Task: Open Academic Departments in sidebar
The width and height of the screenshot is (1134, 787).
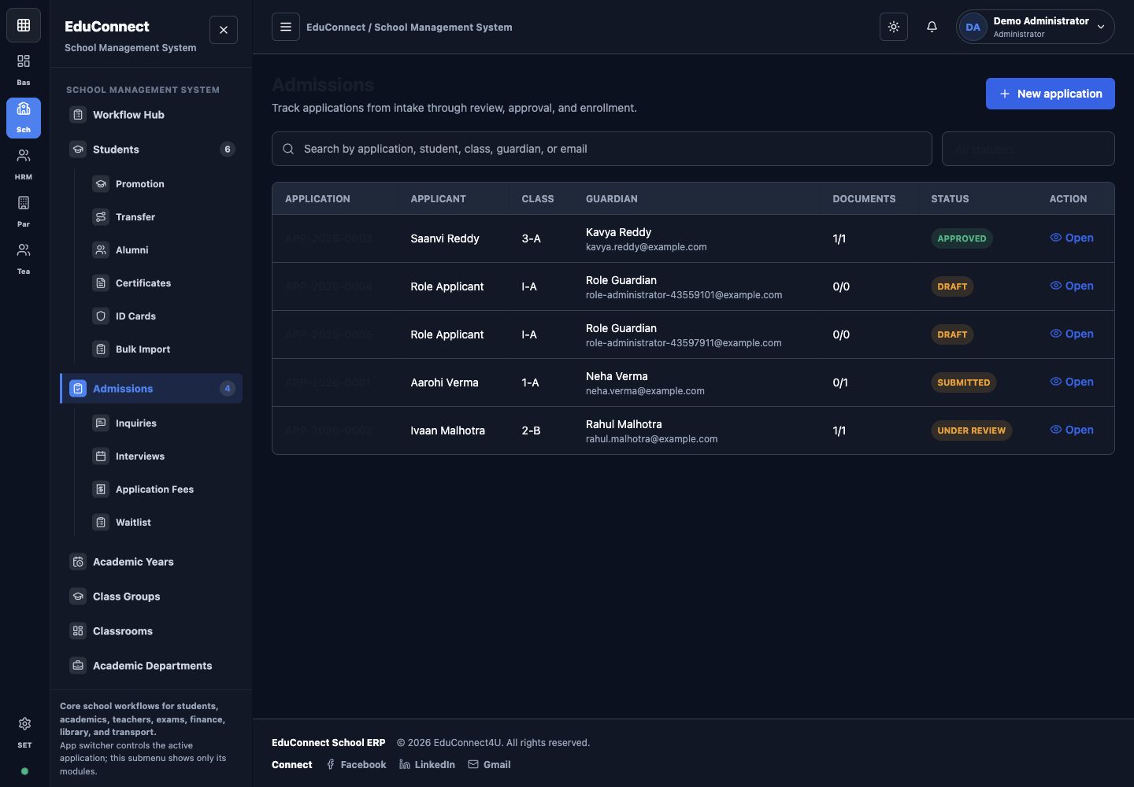Action: tap(151, 666)
